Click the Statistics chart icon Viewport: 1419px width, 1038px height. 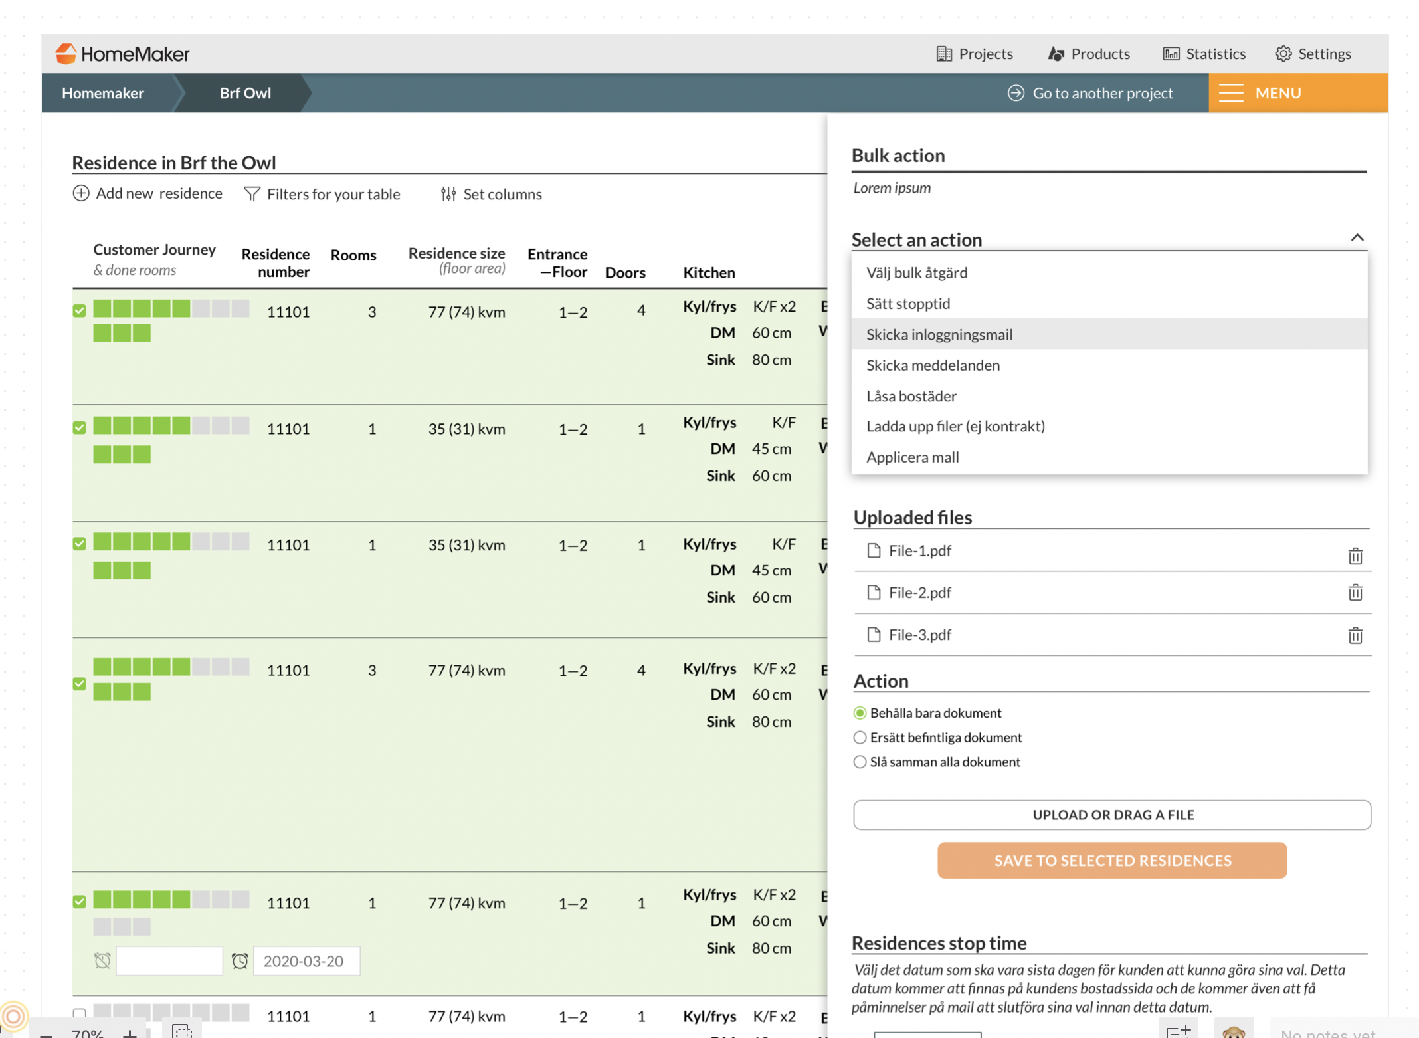1171,54
